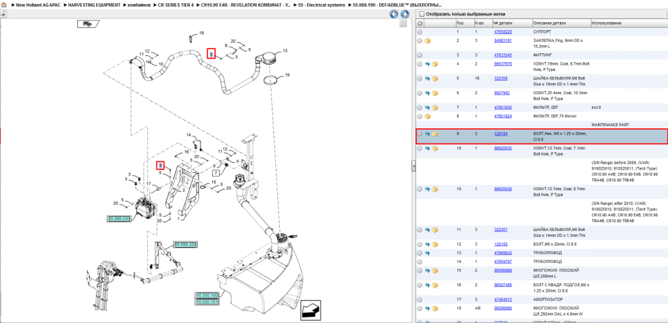Go to previous diagram with back arrow
668x323 pixels.
[394, 14]
